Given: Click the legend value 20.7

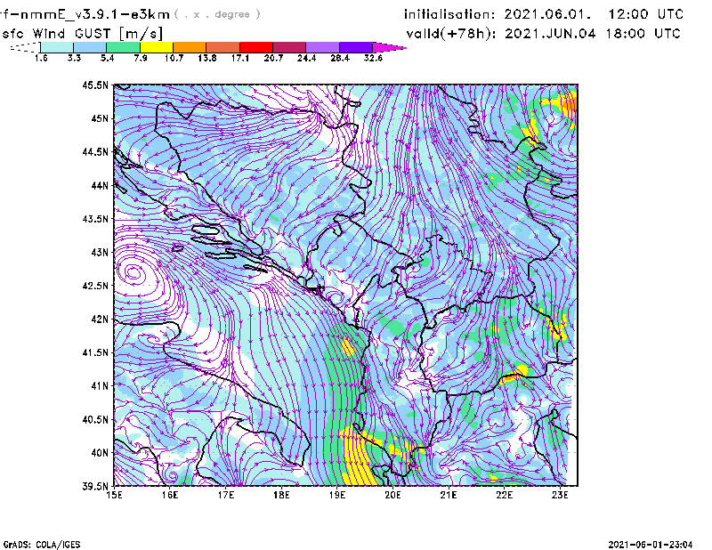Looking at the screenshot, I should (273, 58).
